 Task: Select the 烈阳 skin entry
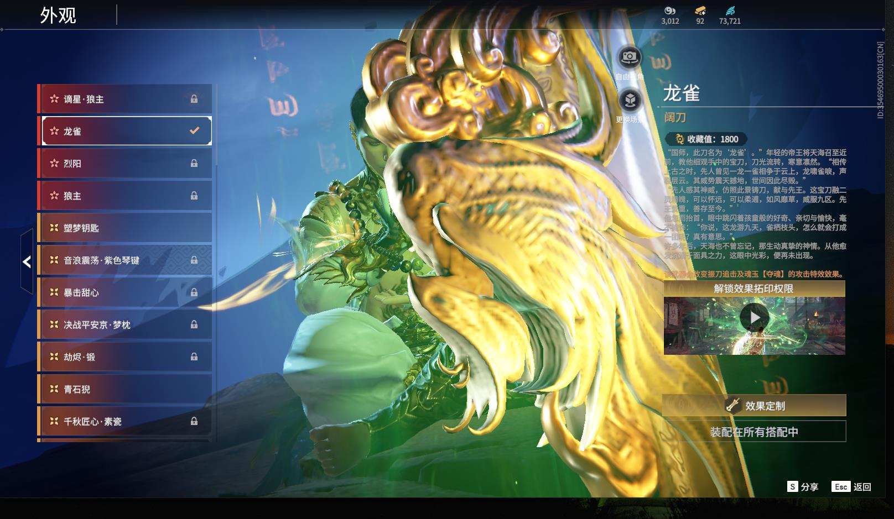(125, 163)
